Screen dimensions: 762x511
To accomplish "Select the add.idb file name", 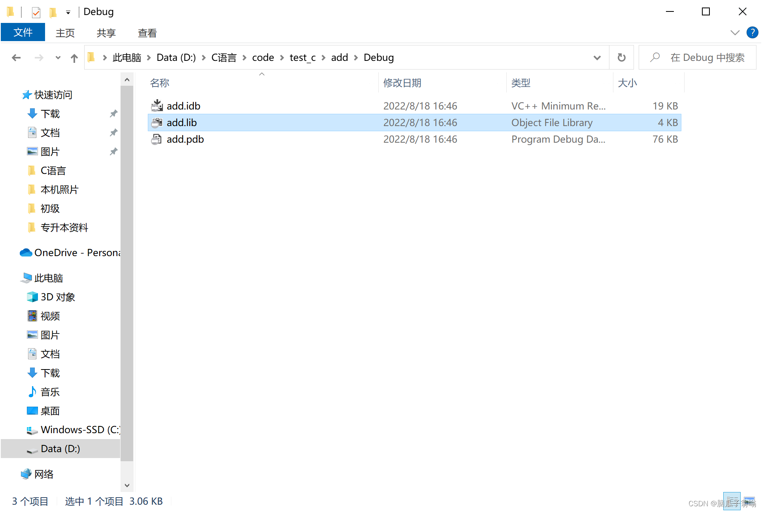I will [183, 106].
